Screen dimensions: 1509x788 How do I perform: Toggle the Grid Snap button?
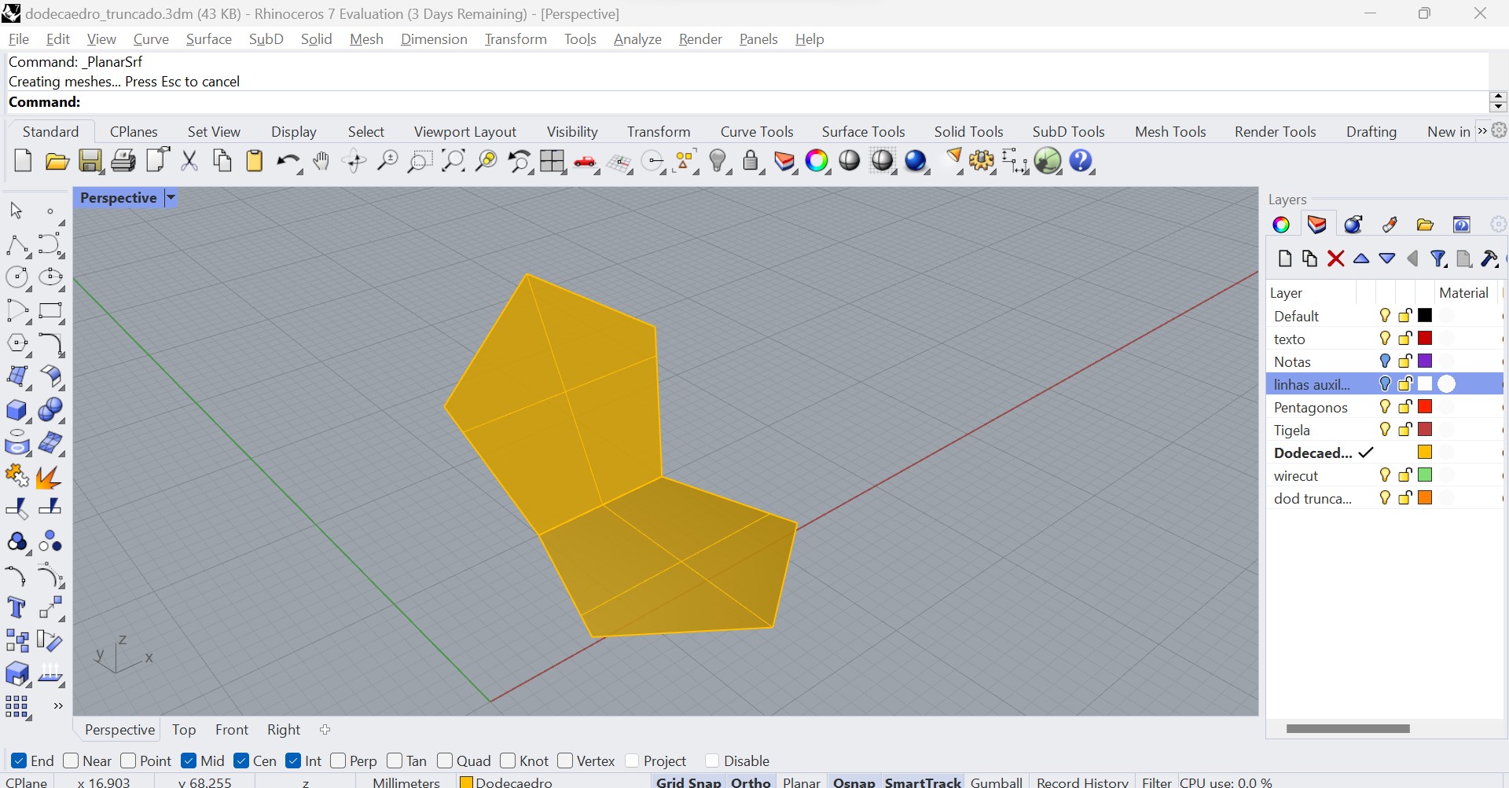pos(688,782)
